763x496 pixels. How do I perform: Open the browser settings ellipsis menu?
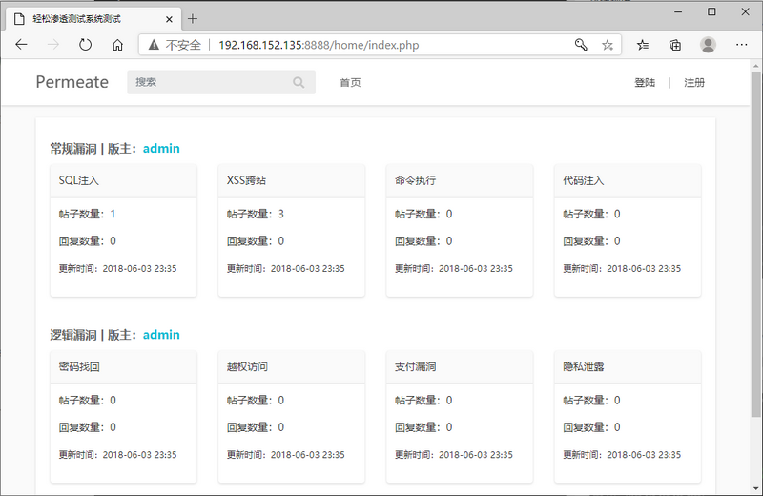click(742, 45)
